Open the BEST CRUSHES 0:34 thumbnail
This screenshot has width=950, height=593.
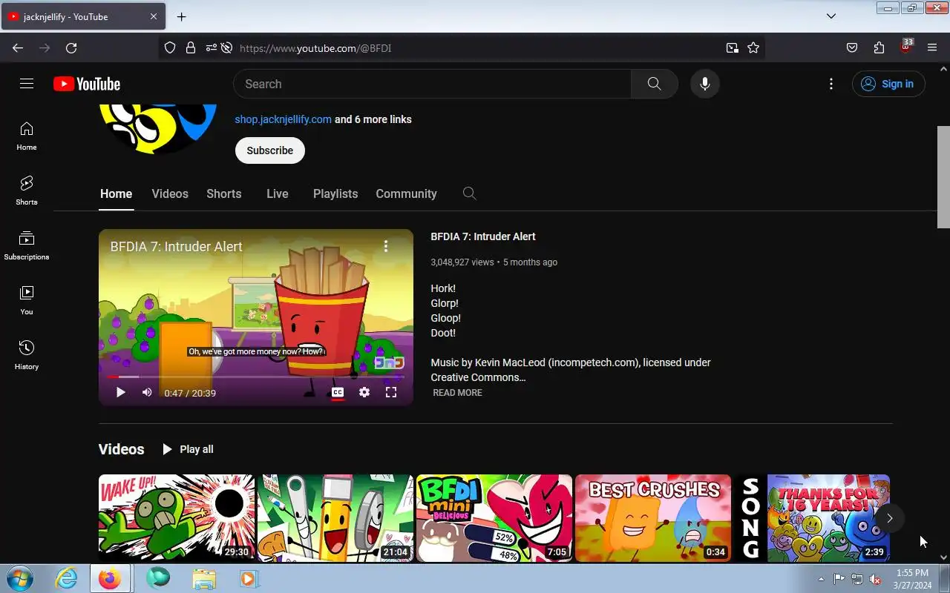[653, 518]
